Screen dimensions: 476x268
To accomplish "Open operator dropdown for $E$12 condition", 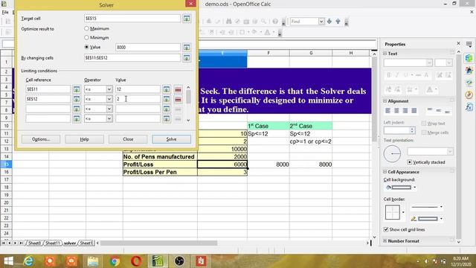I will [x=109, y=99].
